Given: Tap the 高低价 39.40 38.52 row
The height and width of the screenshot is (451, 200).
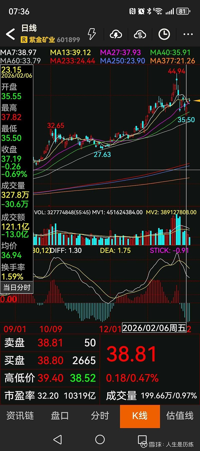Looking at the screenshot, I should [x=50, y=378].
